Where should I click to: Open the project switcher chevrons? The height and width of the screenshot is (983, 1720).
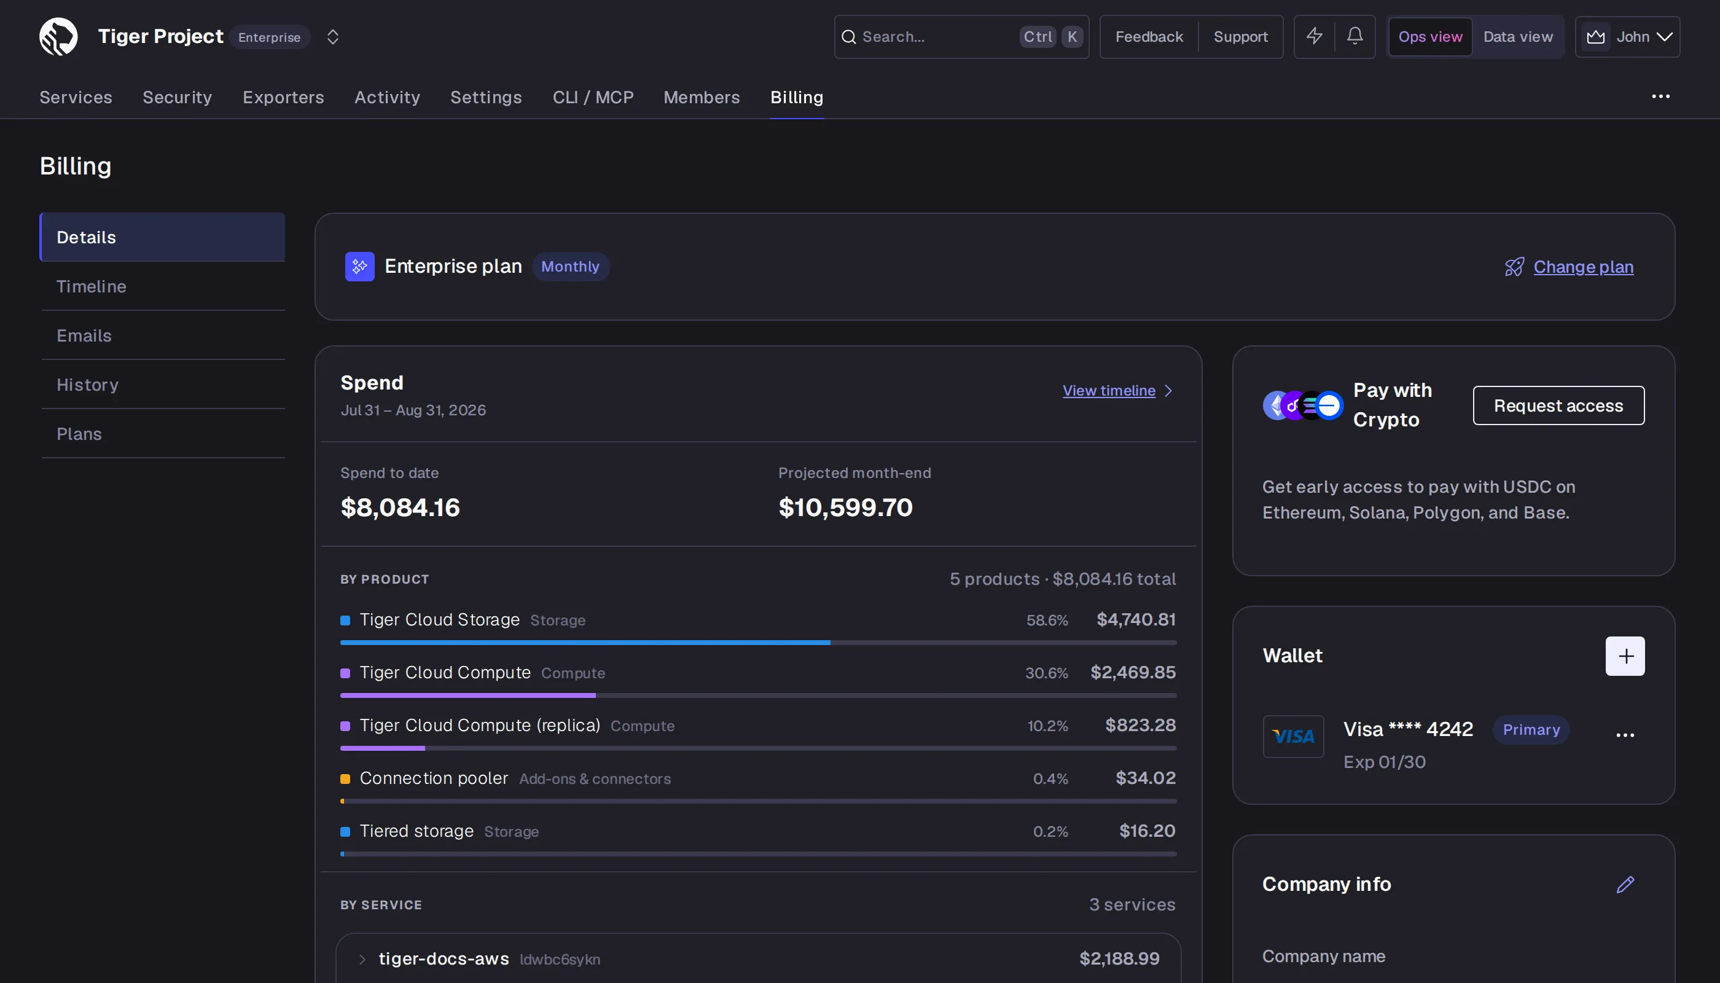pyautogui.click(x=333, y=36)
